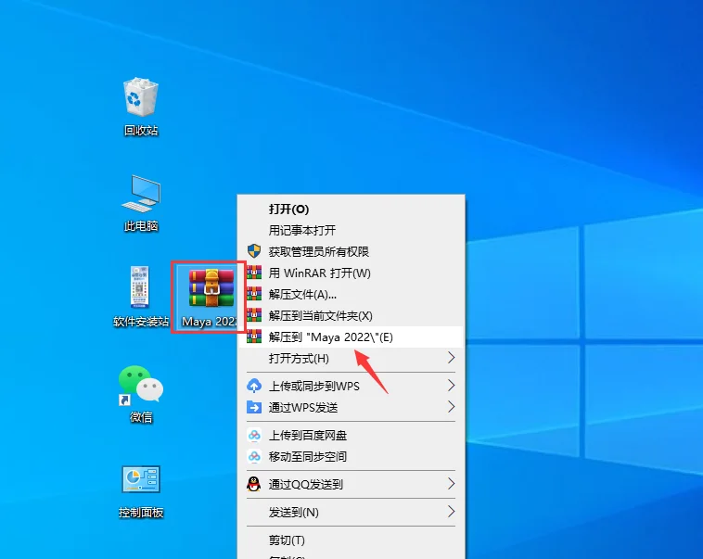Click the WinRAR icon beside 解压到 "Maya 2022\"(E)
The width and height of the screenshot is (703, 559).
click(254, 337)
